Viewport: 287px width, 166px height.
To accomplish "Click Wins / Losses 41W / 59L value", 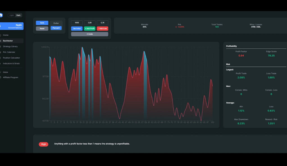I will click(256, 27).
